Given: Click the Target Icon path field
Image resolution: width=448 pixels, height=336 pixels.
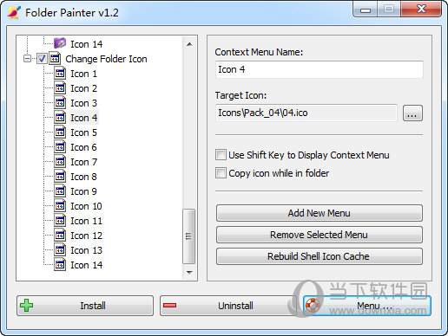Looking at the screenshot, I should [x=306, y=113].
